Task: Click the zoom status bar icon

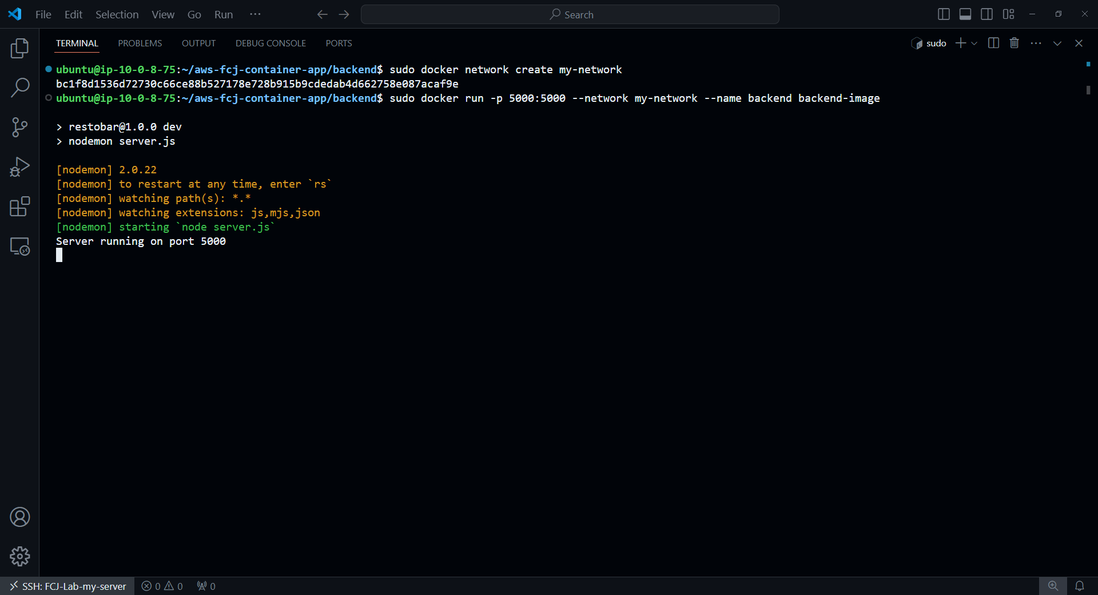Action: coord(1053,586)
